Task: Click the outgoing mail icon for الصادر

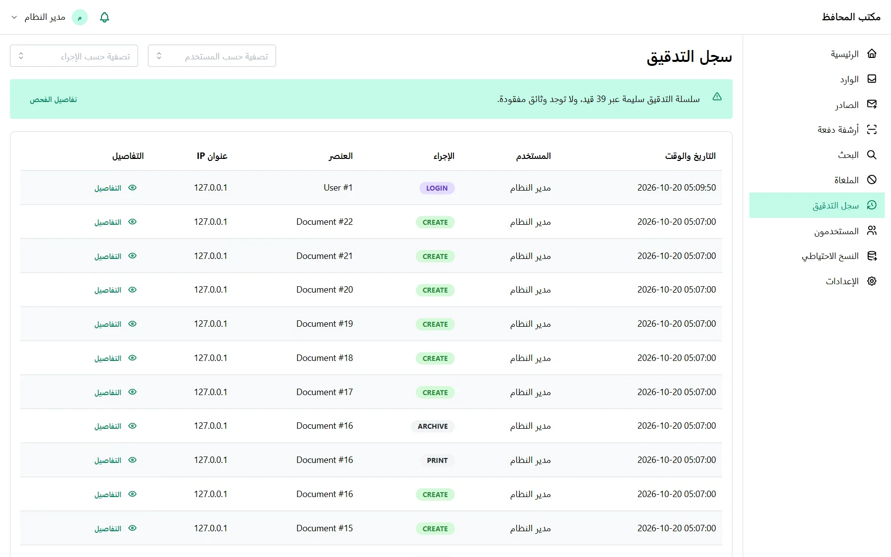Action: click(x=872, y=104)
